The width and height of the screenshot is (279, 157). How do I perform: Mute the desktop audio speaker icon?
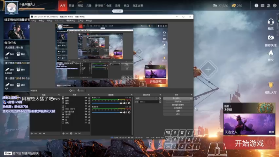pyautogui.click(x=125, y=112)
